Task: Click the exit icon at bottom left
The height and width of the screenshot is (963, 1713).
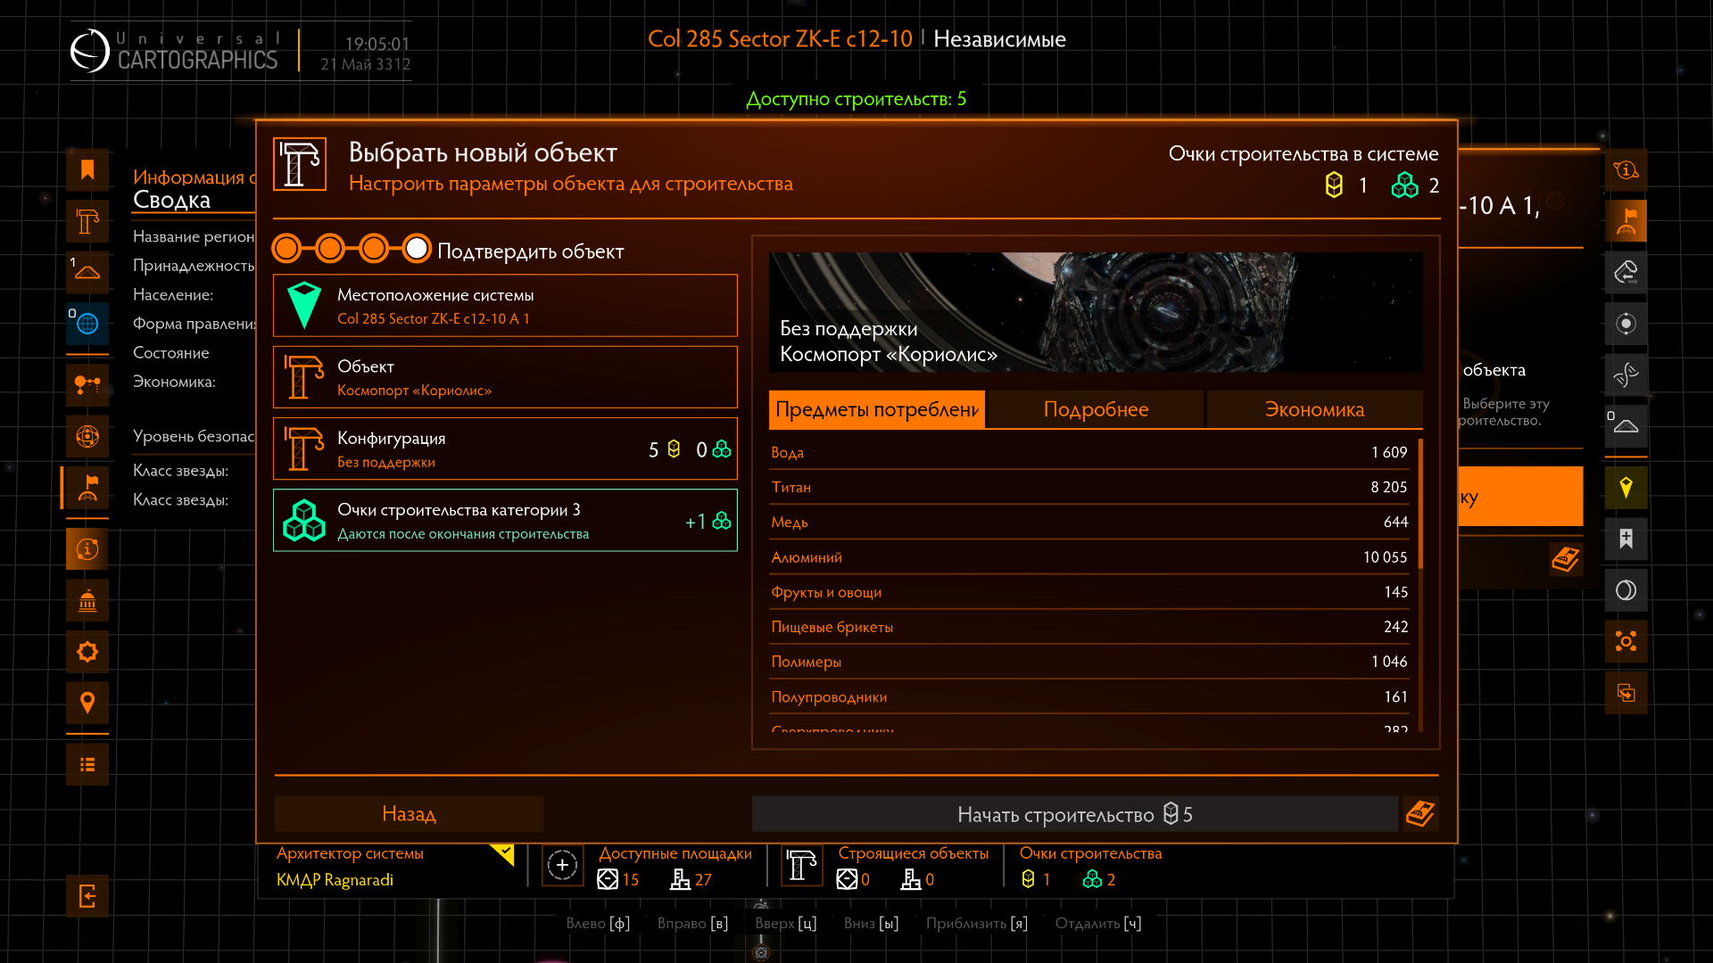Action: (87, 896)
